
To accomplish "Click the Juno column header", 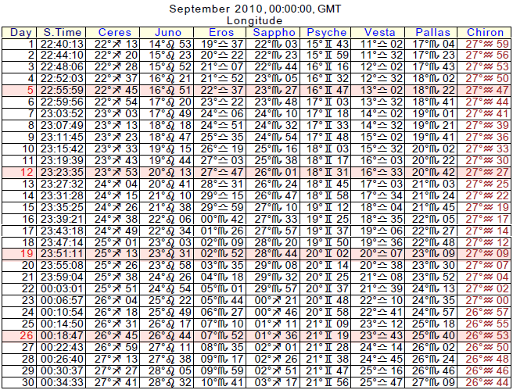I will 168,32.
